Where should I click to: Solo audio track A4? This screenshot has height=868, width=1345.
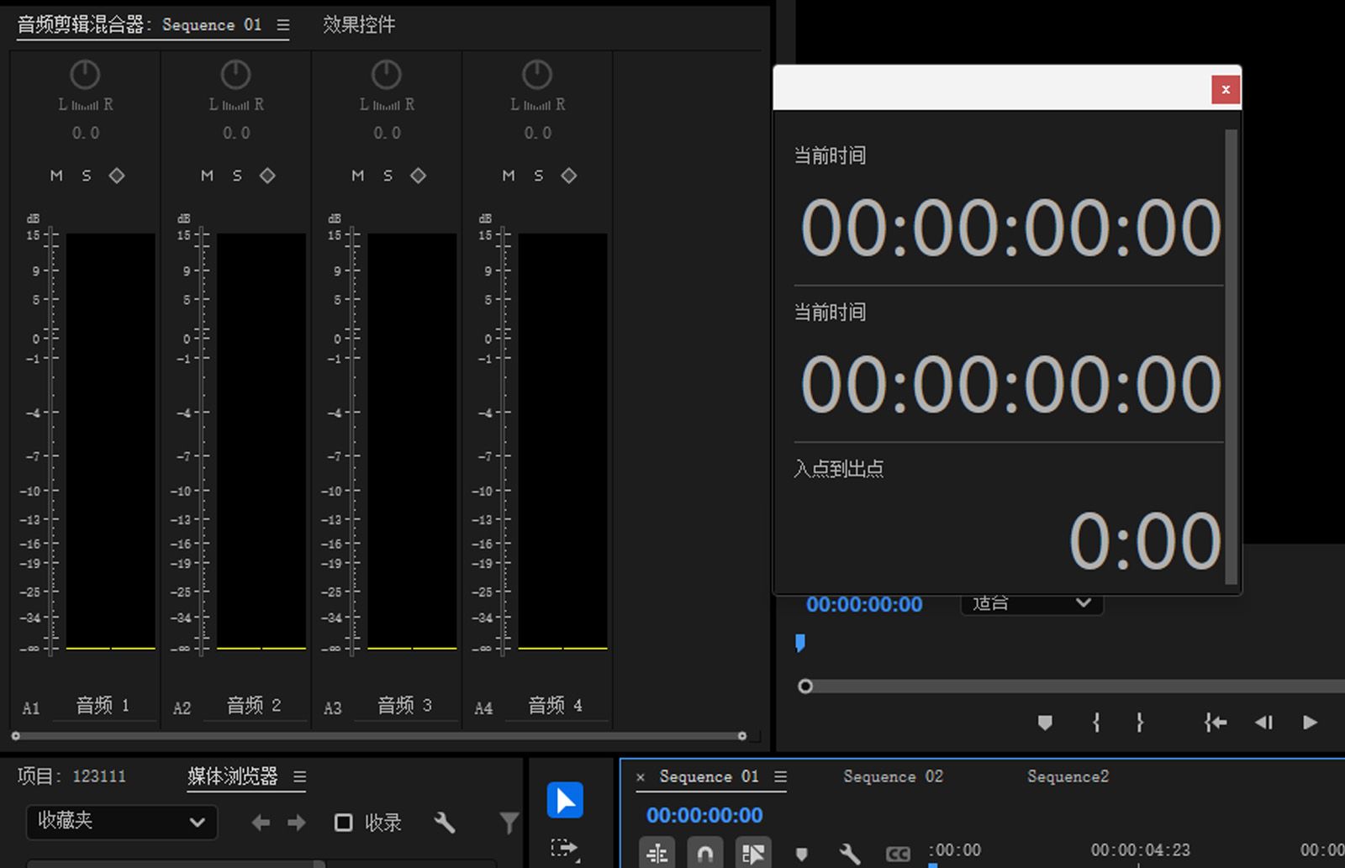(x=538, y=176)
